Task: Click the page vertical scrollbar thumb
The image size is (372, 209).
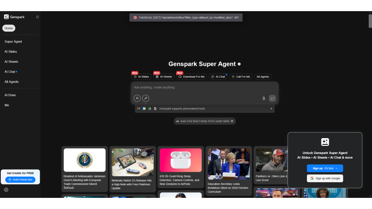Action: (370, 21)
